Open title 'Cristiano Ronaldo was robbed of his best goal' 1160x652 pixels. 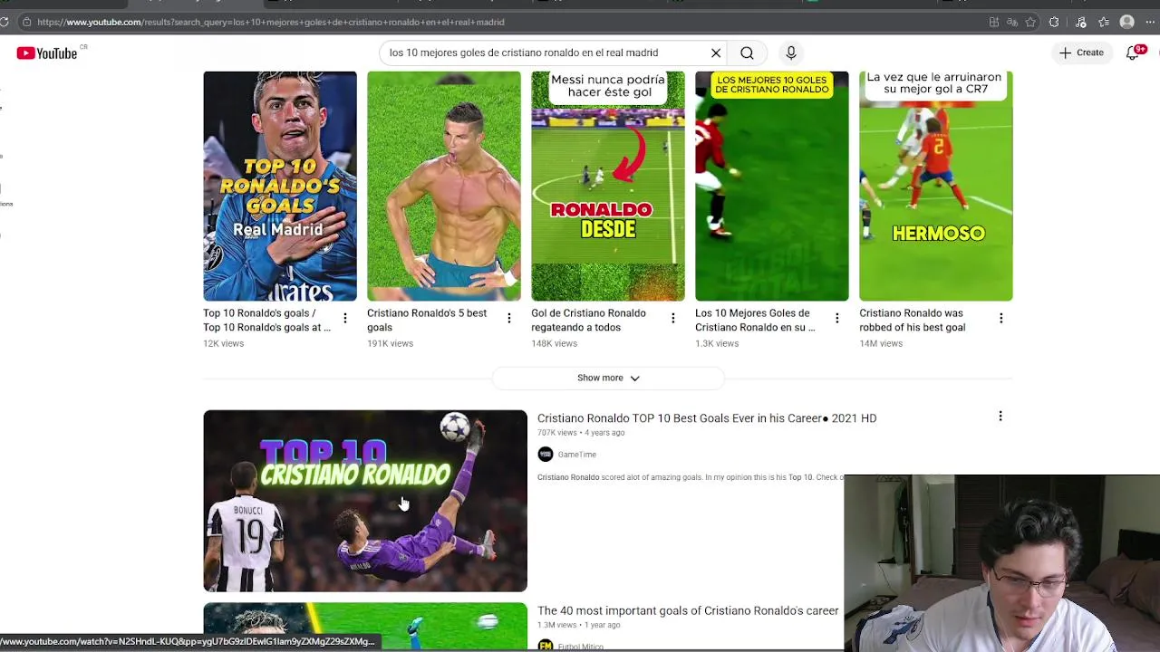coord(913,320)
